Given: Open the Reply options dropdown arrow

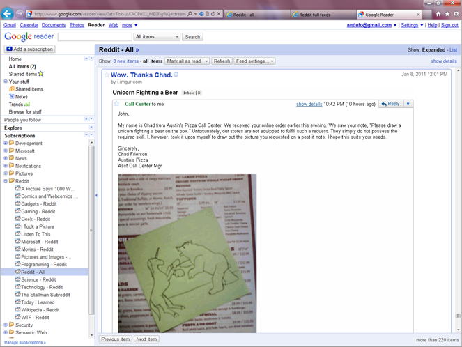Looking at the screenshot, I should pyautogui.click(x=408, y=104).
